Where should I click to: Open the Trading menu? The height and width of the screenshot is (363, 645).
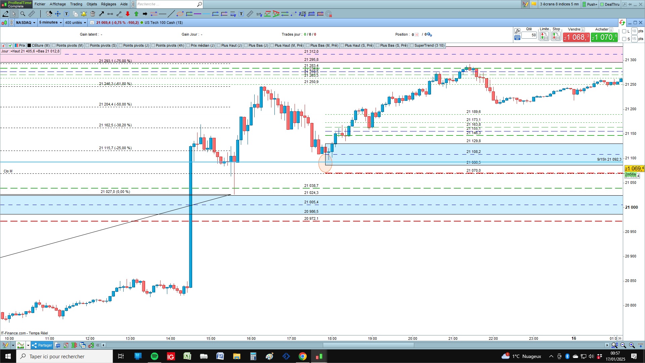(76, 4)
